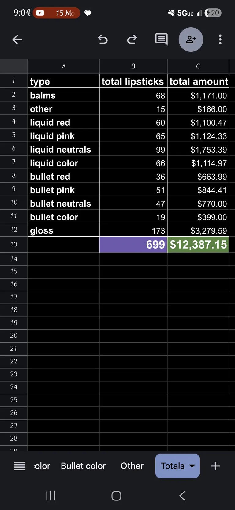Go back from the spreadsheet
This screenshot has height=510, width=235.
(17, 40)
